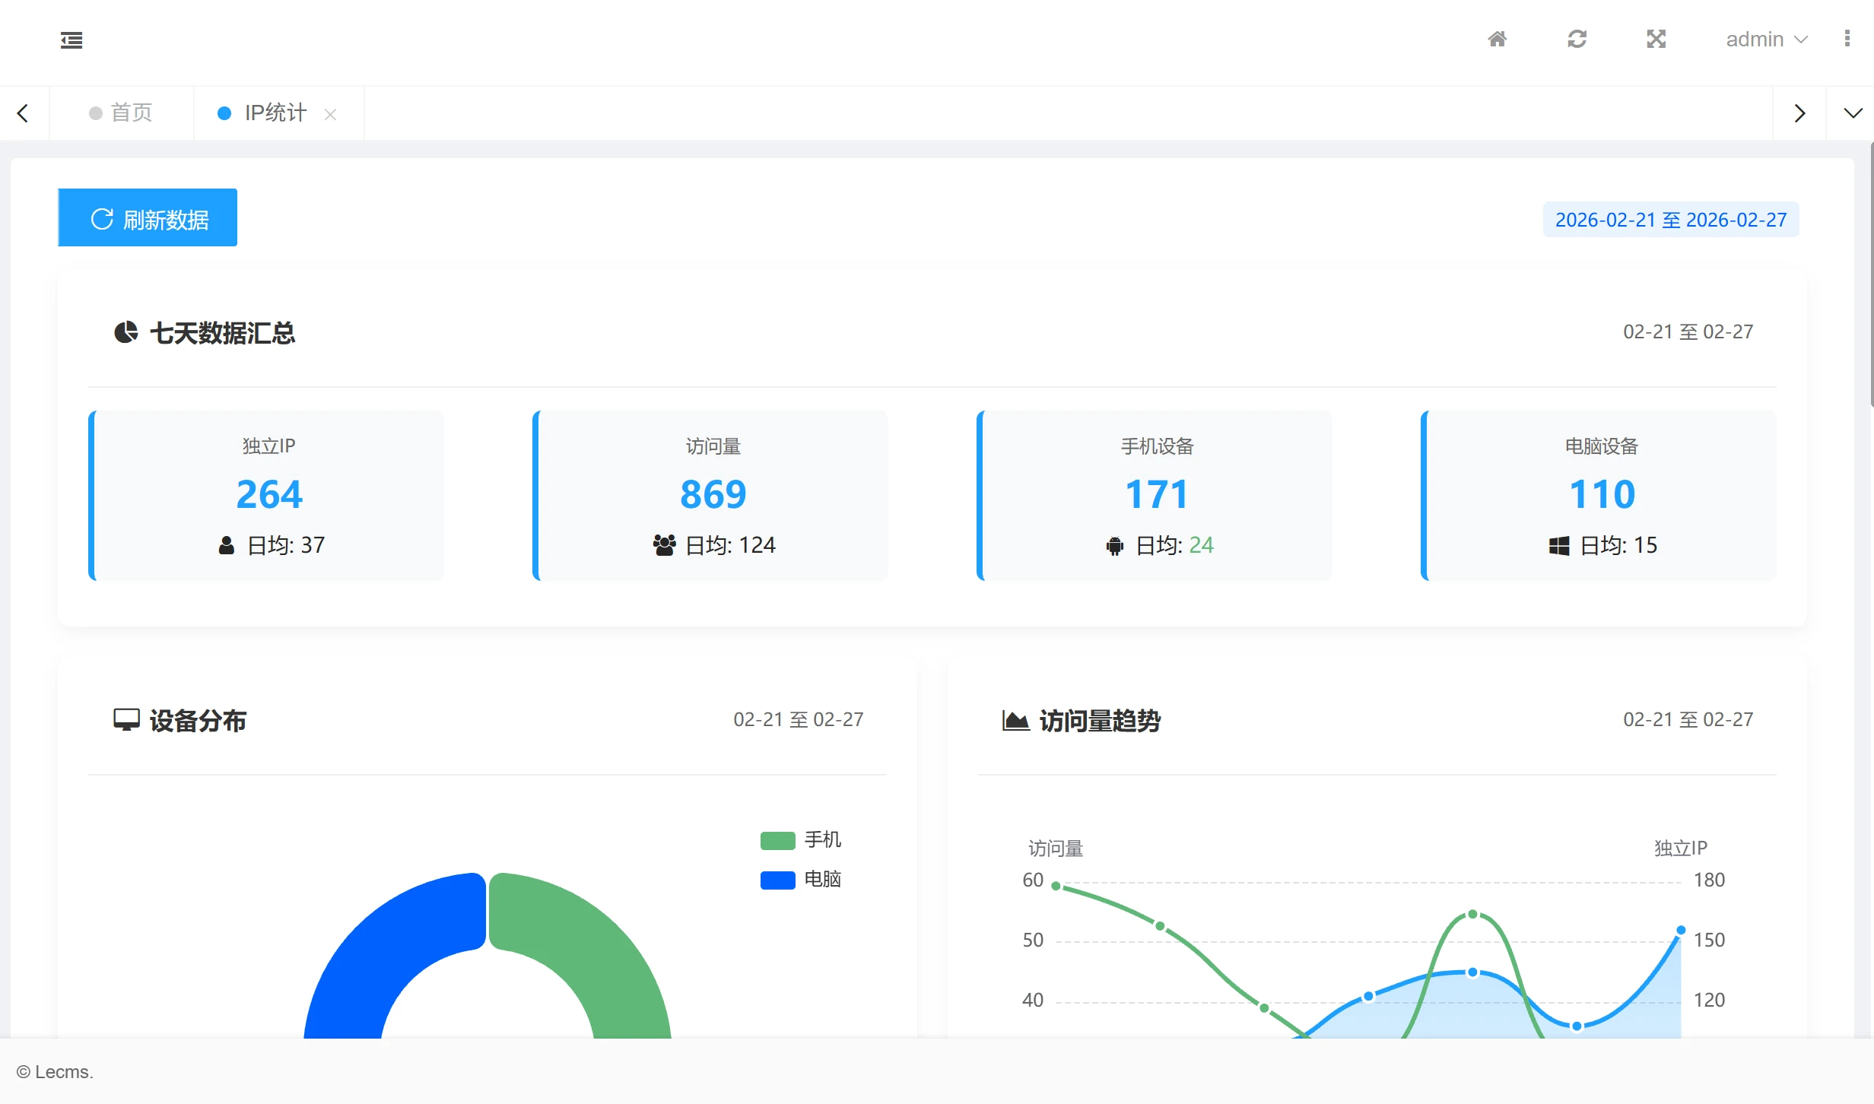
Task: Click the 访问量 summary card showing 869
Action: [x=712, y=496]
